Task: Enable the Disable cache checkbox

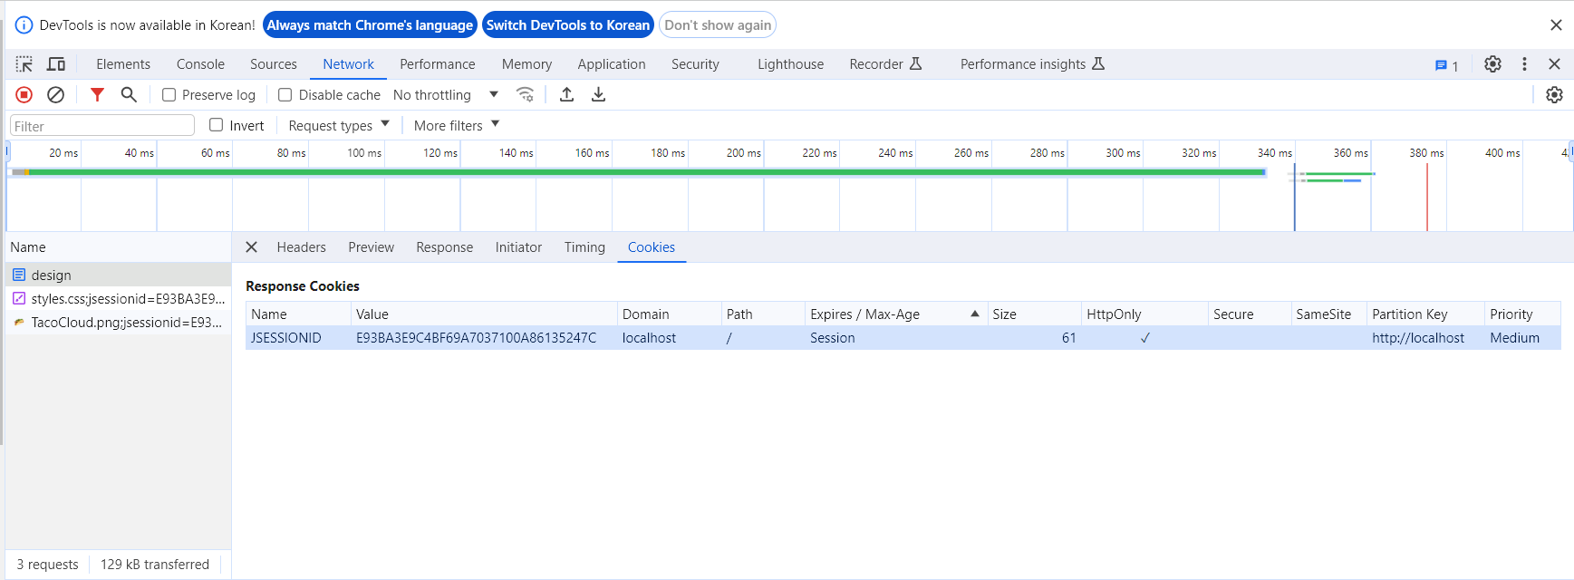Action: click(285, 94)
